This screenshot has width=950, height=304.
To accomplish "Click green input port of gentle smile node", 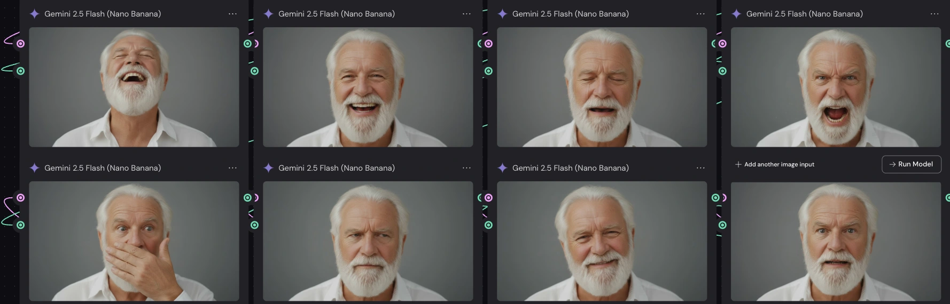I will [488, 225].
